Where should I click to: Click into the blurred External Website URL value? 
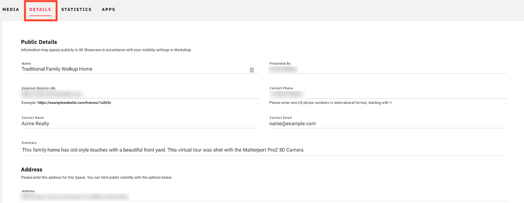(x=52, y=94)
